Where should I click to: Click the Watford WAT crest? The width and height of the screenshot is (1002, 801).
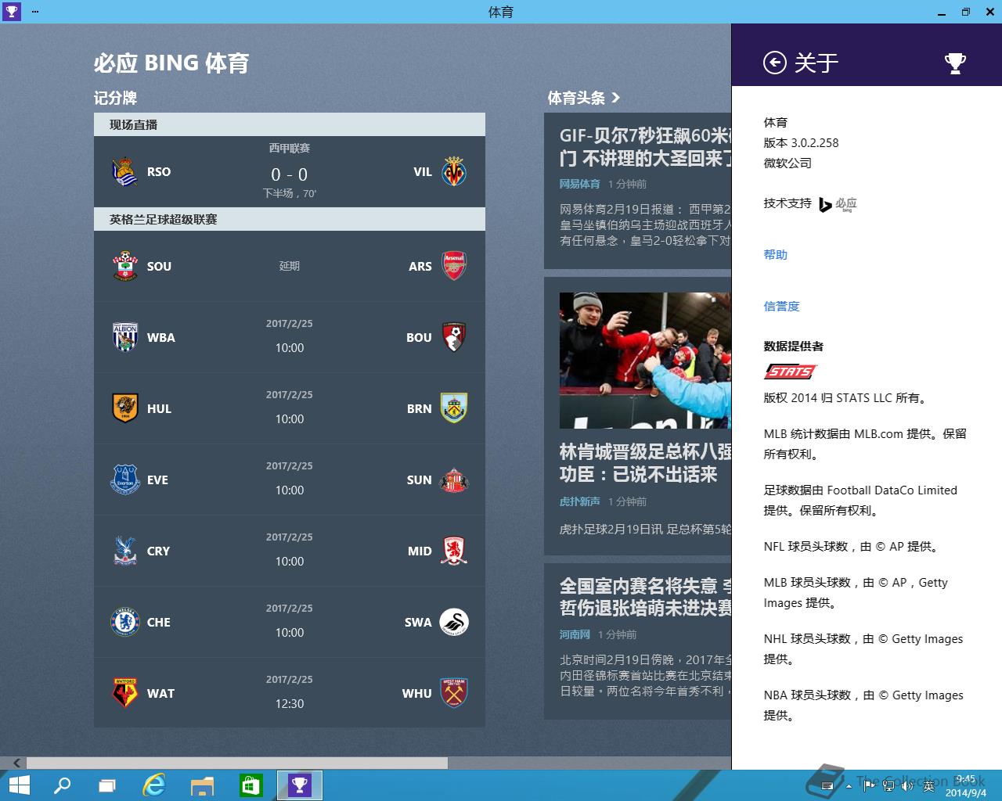pos(125,693)
